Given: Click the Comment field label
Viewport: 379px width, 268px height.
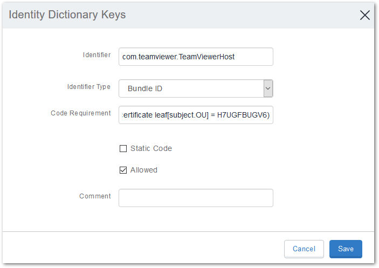Looking at the screenshot, I should 95,196.
